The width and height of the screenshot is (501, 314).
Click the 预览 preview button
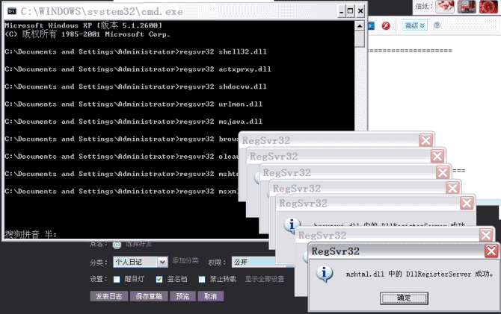[182, 296]
